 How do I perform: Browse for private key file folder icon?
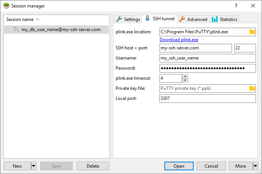tap(252, 88)
